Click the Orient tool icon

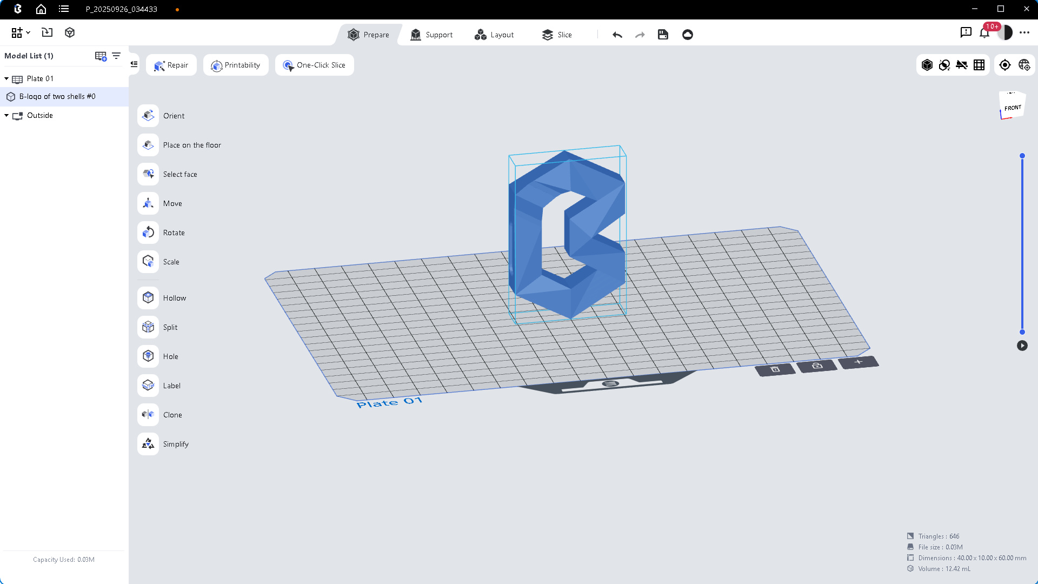tap(148, 116)
